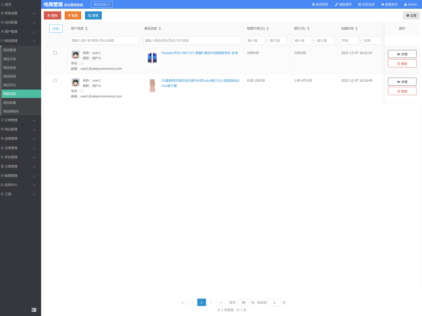
Task: Sort by 用户信息 column arrows
Action: (86, 28)
